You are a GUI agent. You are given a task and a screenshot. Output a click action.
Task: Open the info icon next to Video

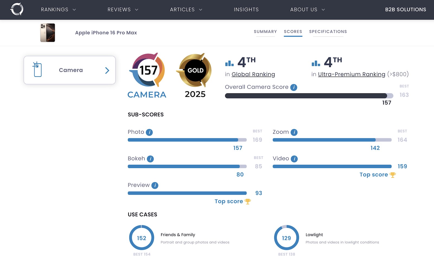pyautogui.click(x=294, y=159)
